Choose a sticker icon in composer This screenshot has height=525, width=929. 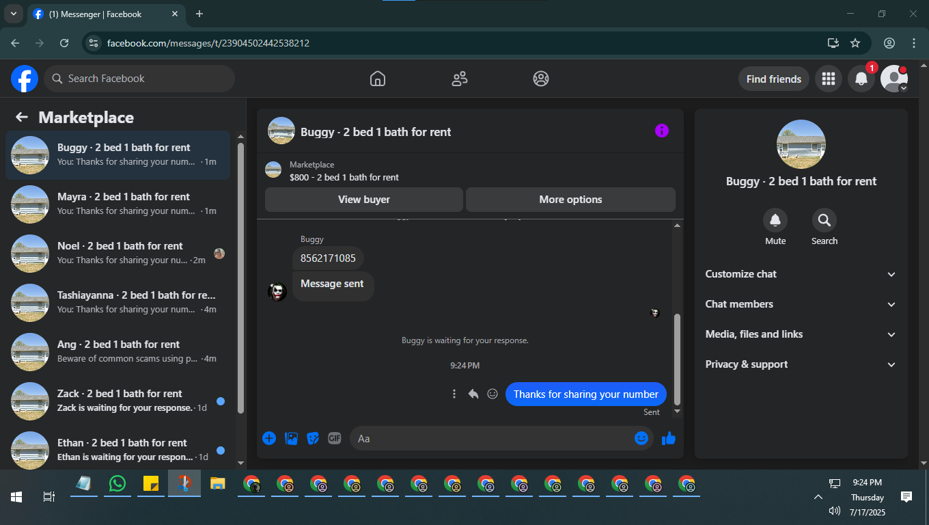pyautogui.click(x=313, y=438)
